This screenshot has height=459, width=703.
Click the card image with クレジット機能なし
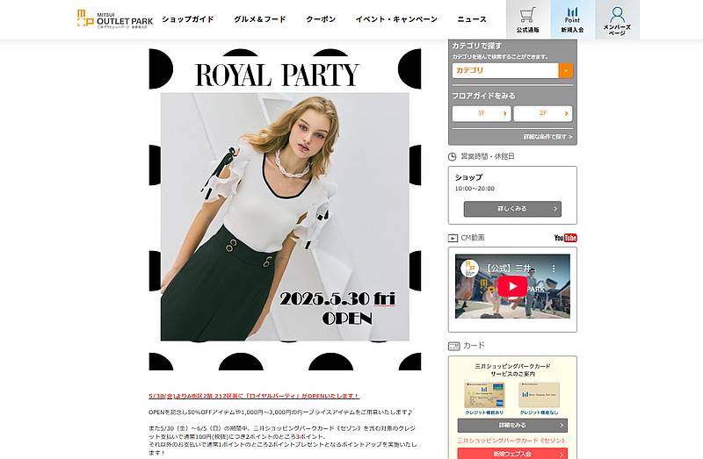(x=539, y=395)
